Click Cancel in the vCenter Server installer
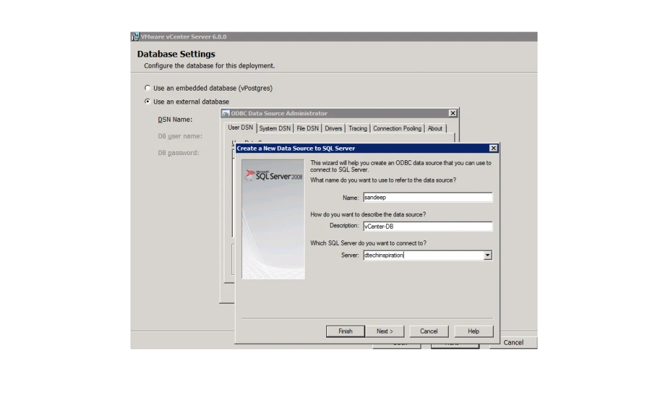Viewport: 668px width, 417px height. pos(513,343)
